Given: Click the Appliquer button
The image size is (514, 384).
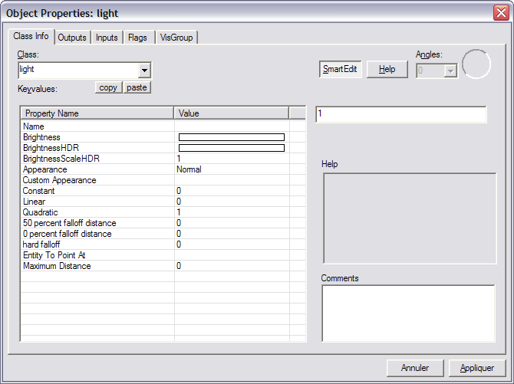Looking at the screenshot, I should pos(477,368).
